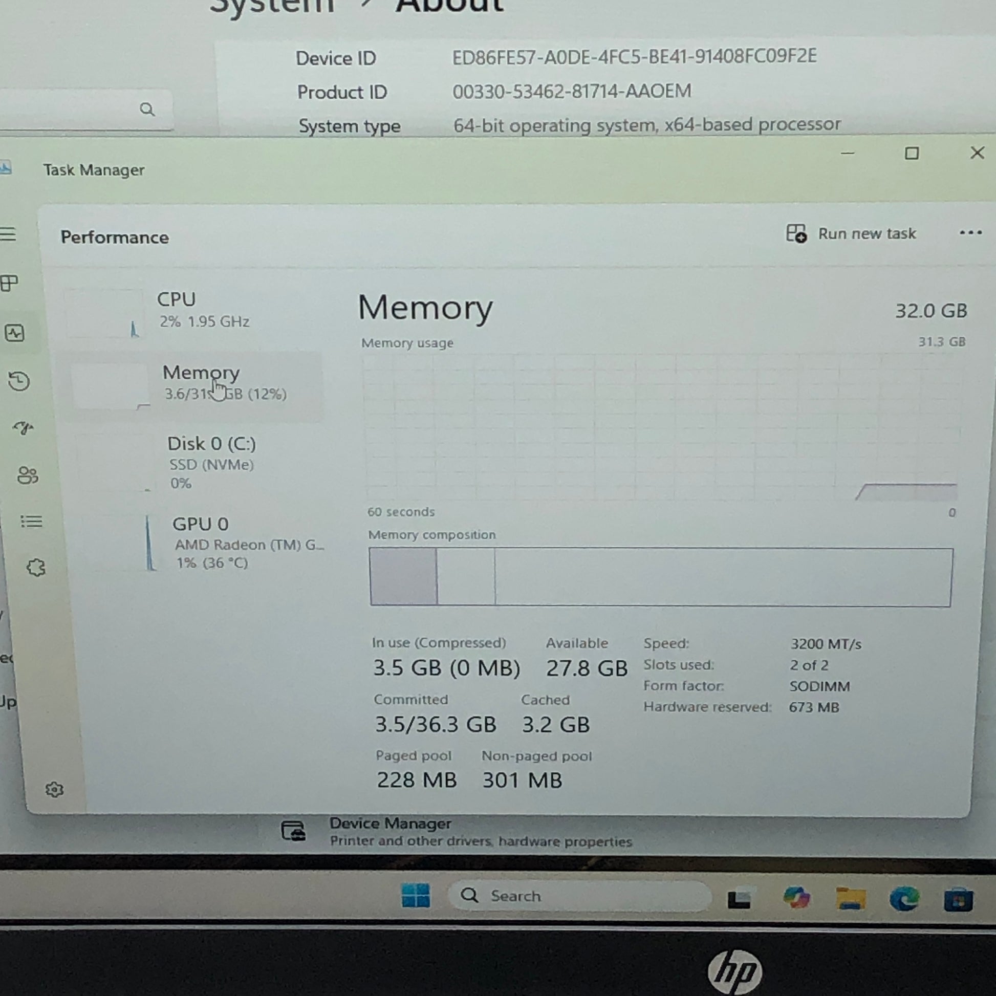996x996 pixels.
Task: Open the Services puzzle icon
Action: (36, 568)
